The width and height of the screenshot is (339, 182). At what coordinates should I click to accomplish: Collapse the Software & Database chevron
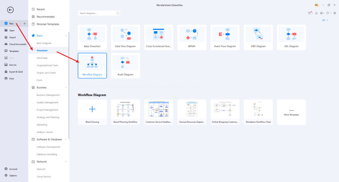click(x=66, y=139)
